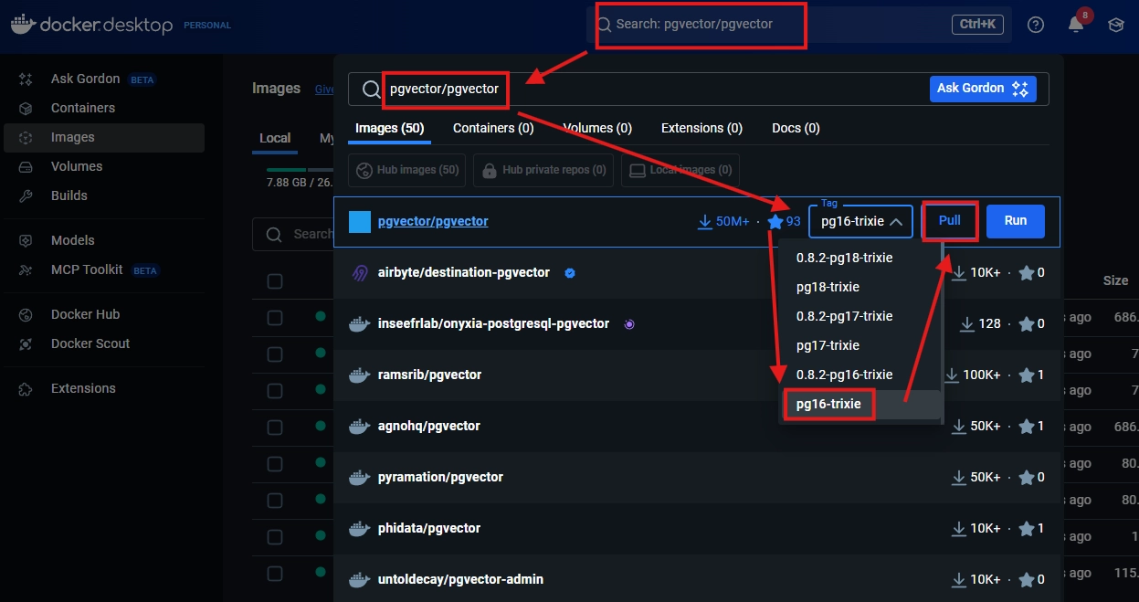Filter by Local images (0)
Image resolution: width=1139 pixels, height=602 pixels.
[680, 170]
